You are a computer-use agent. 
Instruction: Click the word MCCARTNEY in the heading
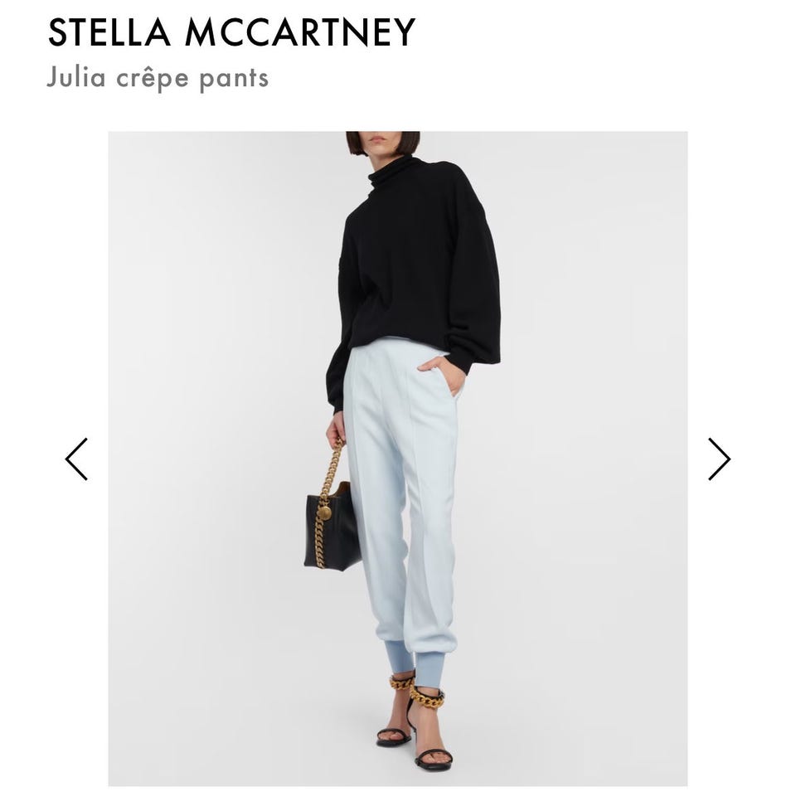[x=300, y=32]
